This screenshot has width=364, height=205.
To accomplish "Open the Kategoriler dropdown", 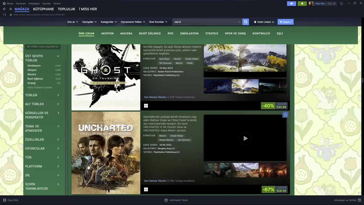I will 109,22.
